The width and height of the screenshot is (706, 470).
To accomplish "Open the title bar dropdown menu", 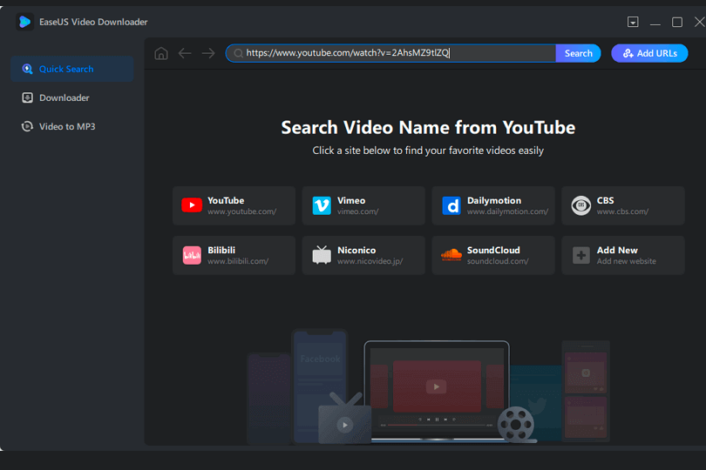I will point(633,22).
